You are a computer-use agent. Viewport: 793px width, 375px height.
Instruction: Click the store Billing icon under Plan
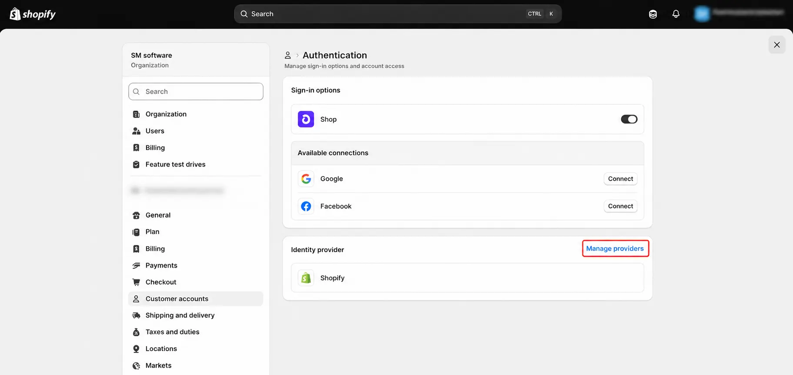tap(136, 249)
